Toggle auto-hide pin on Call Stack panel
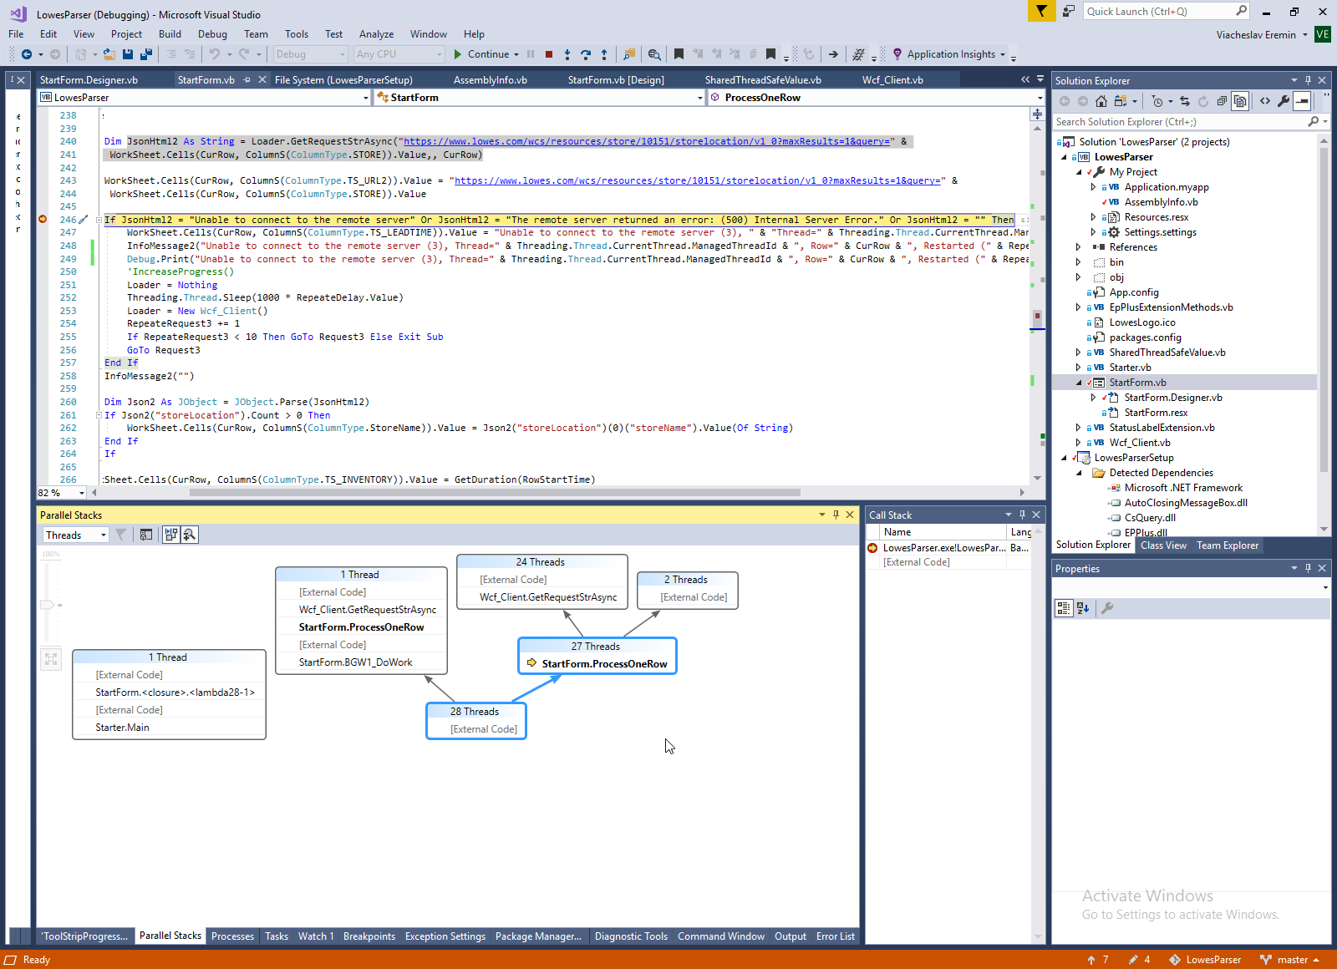 tap(1022, 515)
